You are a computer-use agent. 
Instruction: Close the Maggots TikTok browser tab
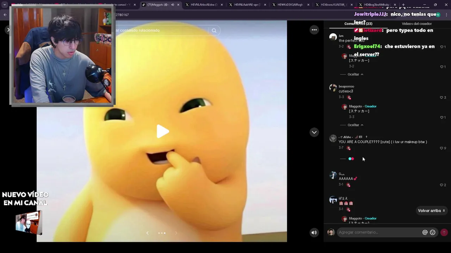tap(178, 5)
